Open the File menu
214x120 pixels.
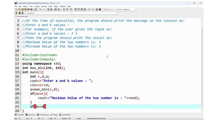[x=16, y=6]
